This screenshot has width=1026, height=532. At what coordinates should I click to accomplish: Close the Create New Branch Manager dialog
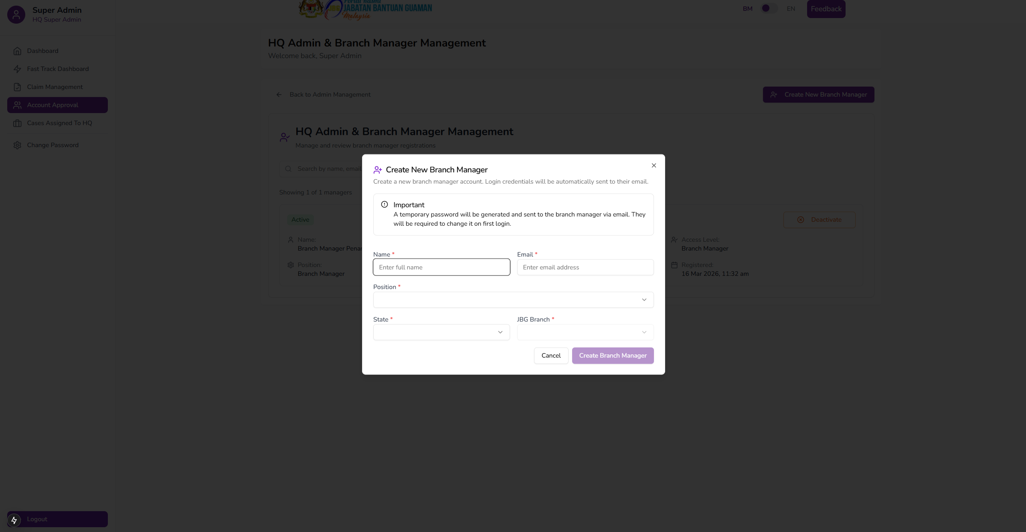(654, 166)
